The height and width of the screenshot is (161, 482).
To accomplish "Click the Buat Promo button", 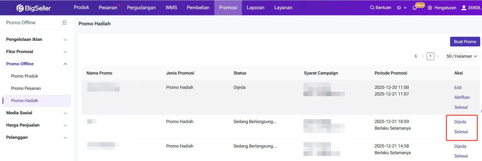I will pyautogui.click(x=465, y=42).
